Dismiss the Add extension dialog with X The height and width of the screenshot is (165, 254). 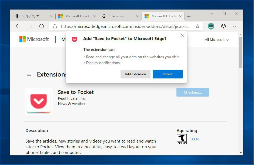pyautogui.click(x=183, y=36)
